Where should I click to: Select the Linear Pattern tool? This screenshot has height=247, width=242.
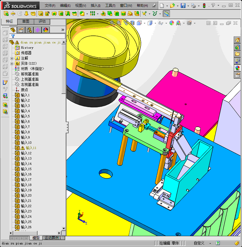coord(93,14)
